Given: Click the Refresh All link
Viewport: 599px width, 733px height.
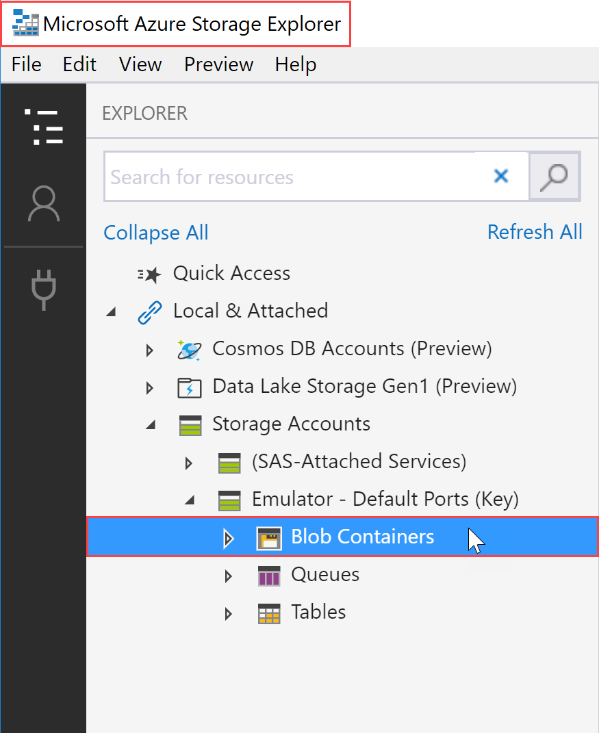Looking at the screenshot, I should point(535,233).
